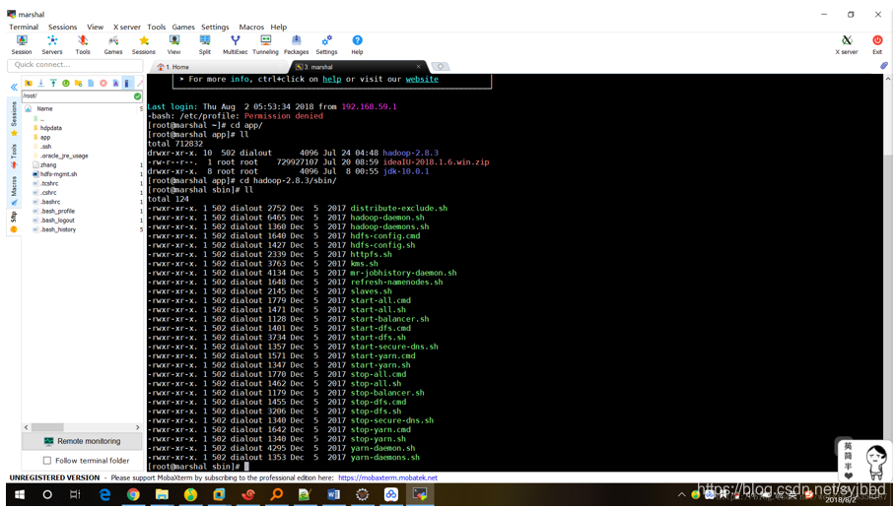The width and height of the screenshot is (895, 508).
Task: Open the Session toolbar button
Action: click(x=22, y=44)
